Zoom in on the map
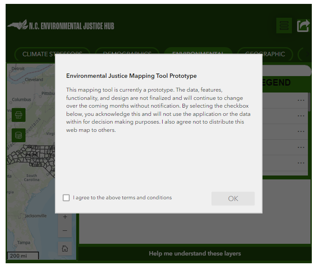 (x=65, y=217)
